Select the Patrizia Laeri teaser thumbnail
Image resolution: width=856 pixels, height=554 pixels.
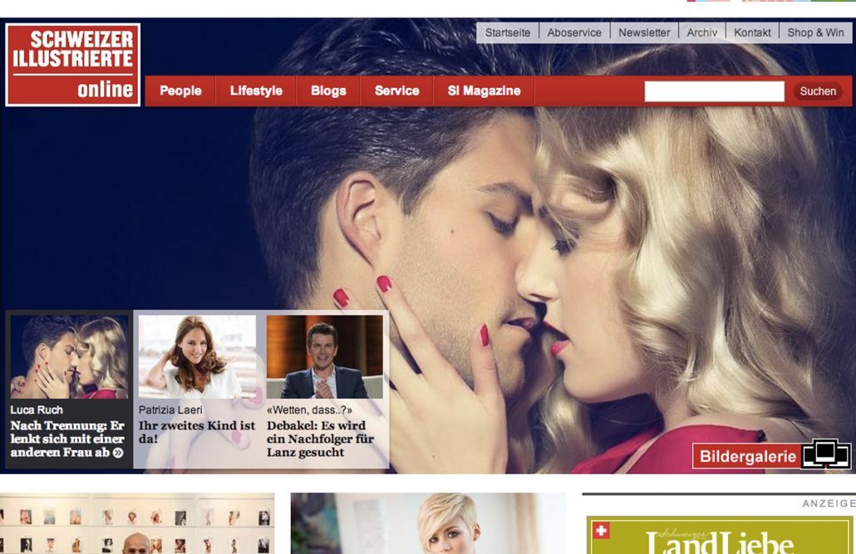click(197, 357)
